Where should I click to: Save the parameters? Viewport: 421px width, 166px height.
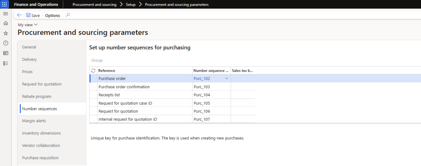pos(33,15)
